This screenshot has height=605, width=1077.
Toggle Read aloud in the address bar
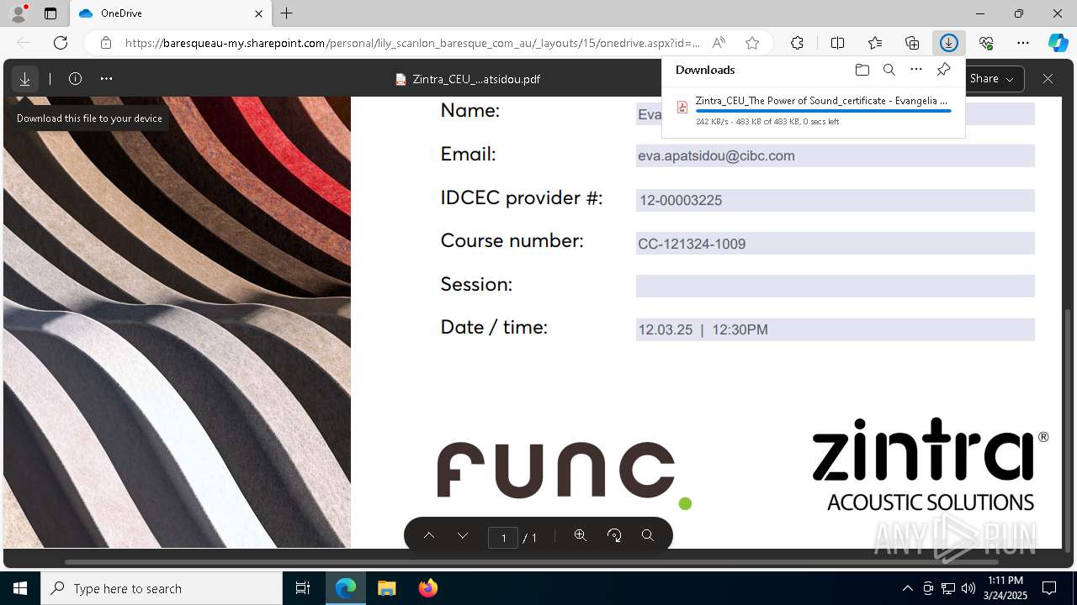(x=719, y=43)
